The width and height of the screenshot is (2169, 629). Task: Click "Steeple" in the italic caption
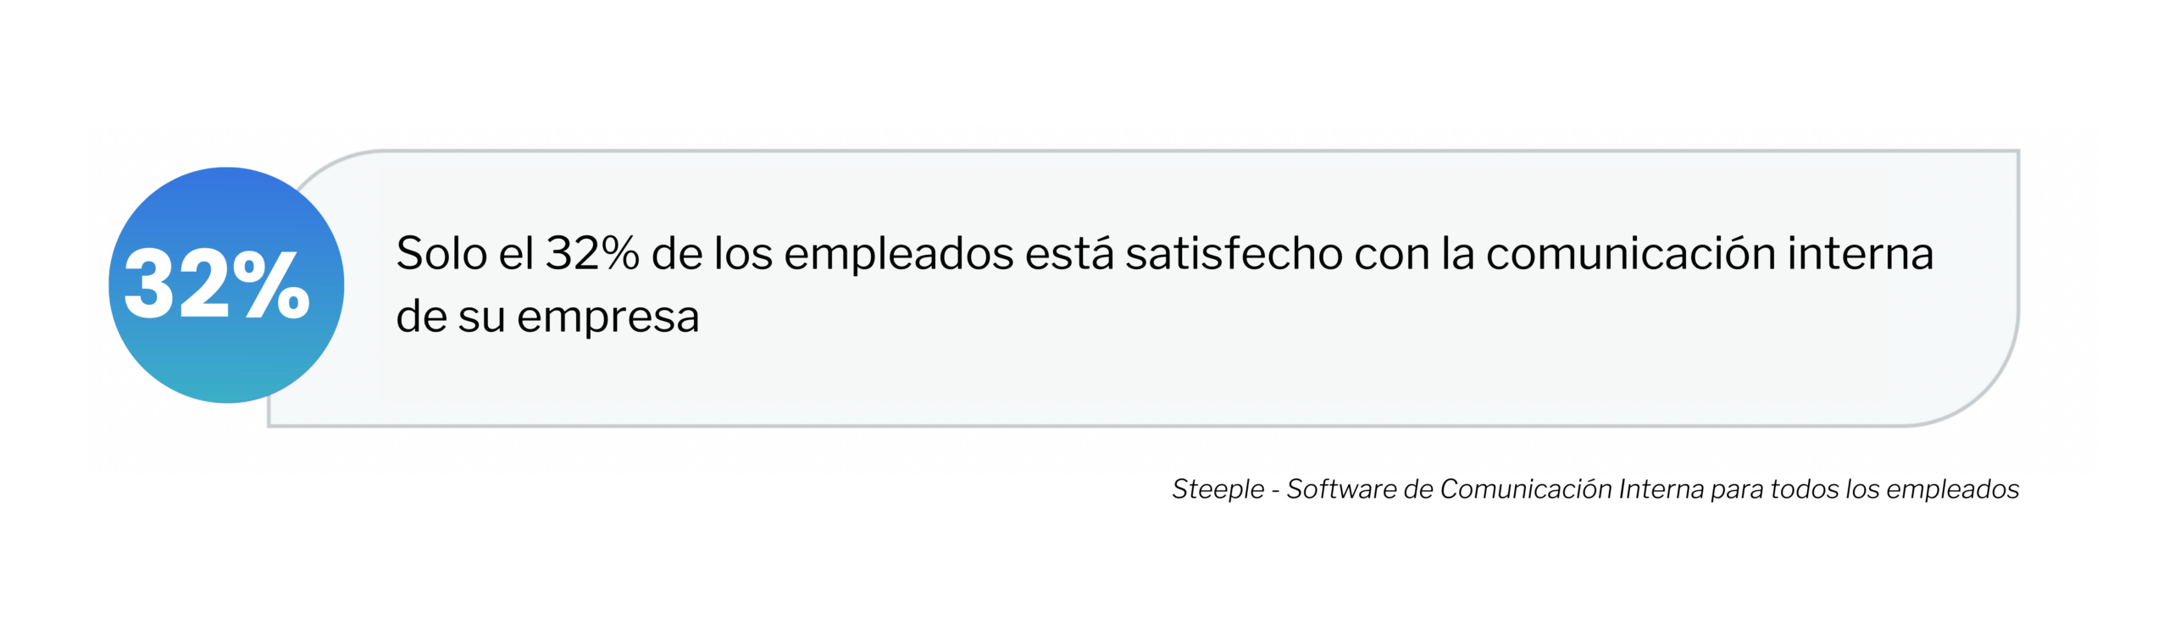point(1218,489)
